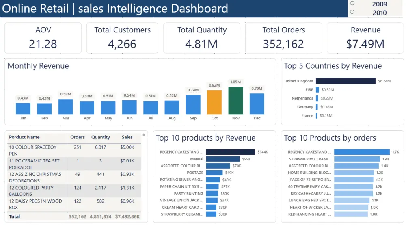Viewport: 406px width, 225px height.
Task: Sort table by Orders column header
Action: pos(78,137)
